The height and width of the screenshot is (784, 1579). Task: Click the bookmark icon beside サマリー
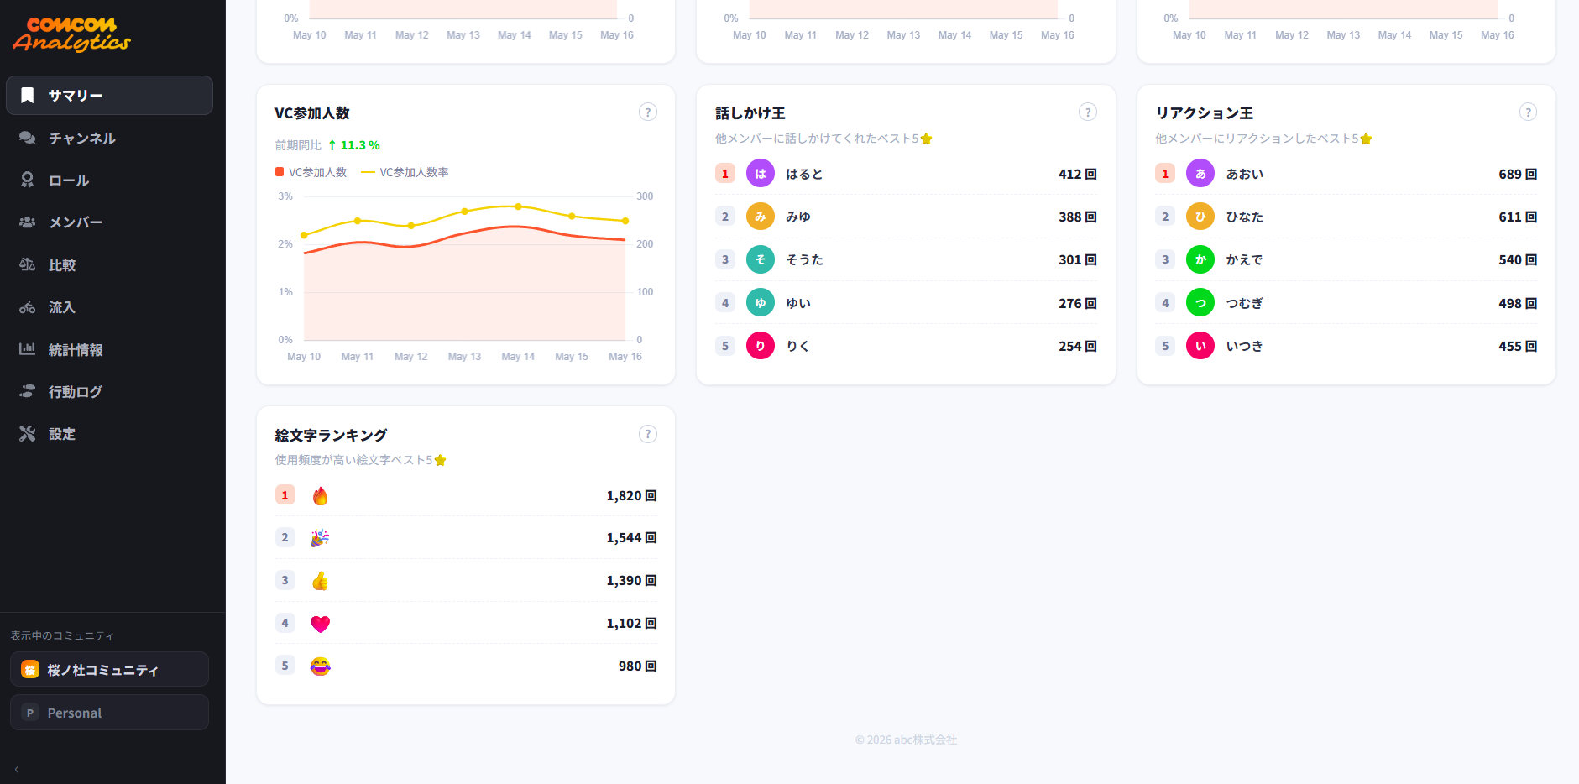28,95
